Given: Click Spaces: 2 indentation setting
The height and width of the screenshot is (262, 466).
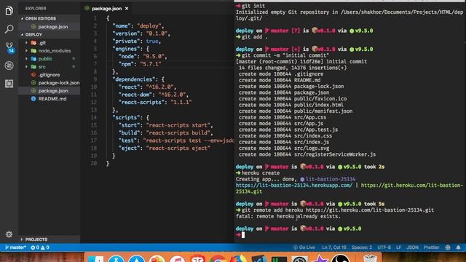Looking at the screenshot, I should coord(362,247).
